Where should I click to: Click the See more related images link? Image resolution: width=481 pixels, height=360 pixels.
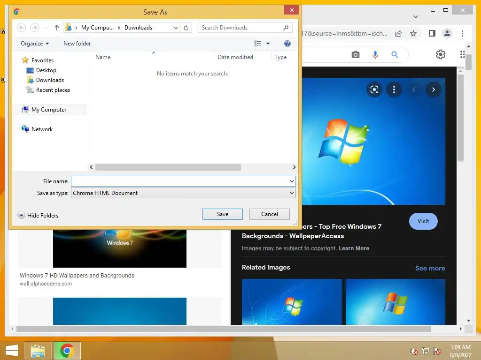coord(430,268)
